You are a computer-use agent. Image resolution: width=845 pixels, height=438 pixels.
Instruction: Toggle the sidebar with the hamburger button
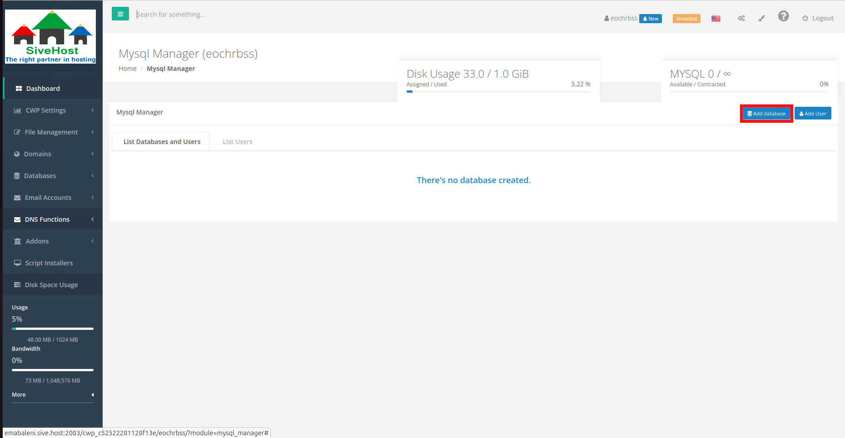[x=120, y=14]
